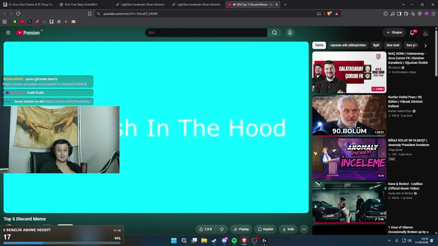The width and height of the screenshot is (438, 246).
Task: Click the main video player area
Action: pos(156,127)
